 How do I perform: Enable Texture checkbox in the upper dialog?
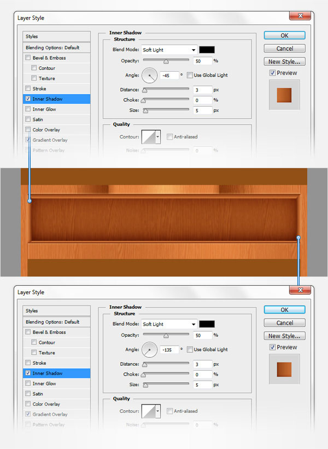34,78
